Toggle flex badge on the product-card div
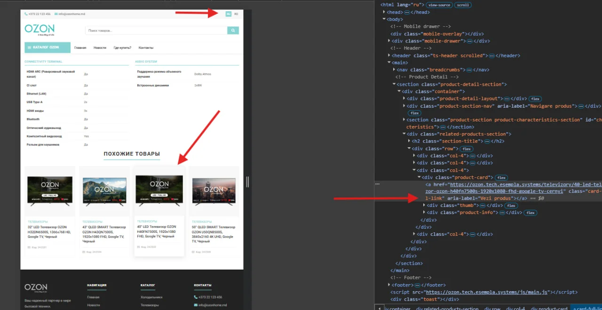The image size is (602, 310). 501,177
